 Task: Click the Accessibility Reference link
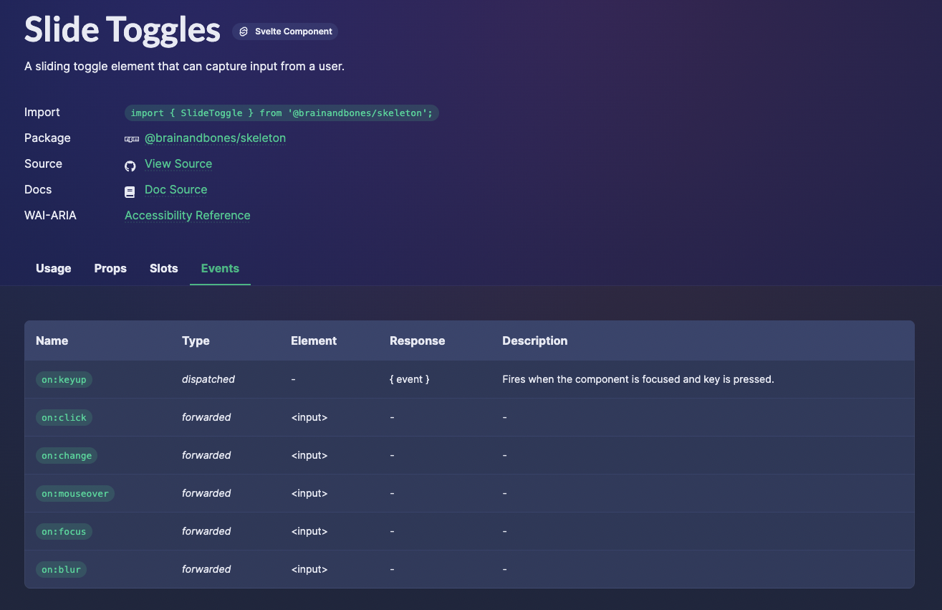[x=187, y=215]
